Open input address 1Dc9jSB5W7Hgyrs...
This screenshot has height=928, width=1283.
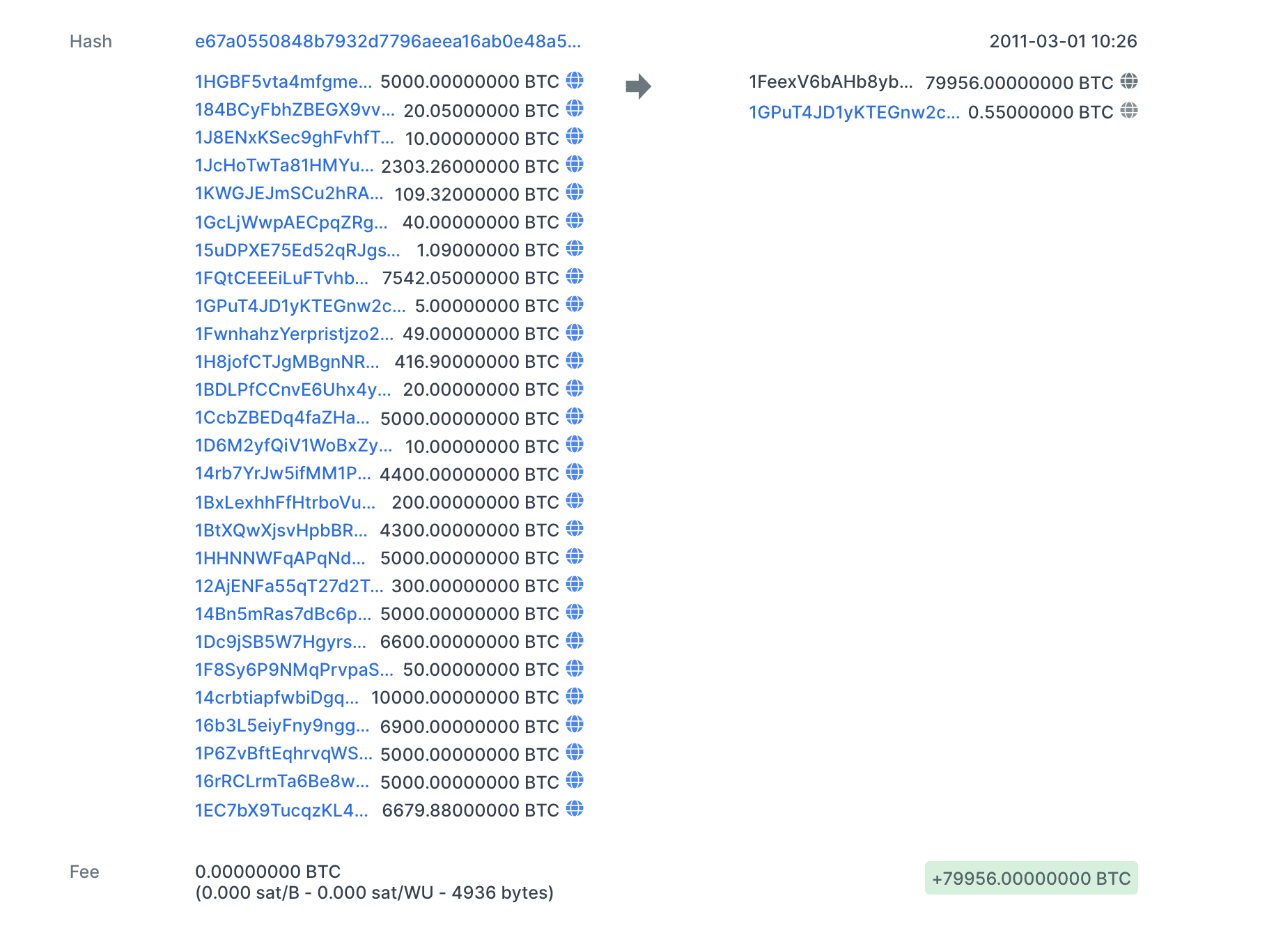pyautogui.click(x=281, y=642)
